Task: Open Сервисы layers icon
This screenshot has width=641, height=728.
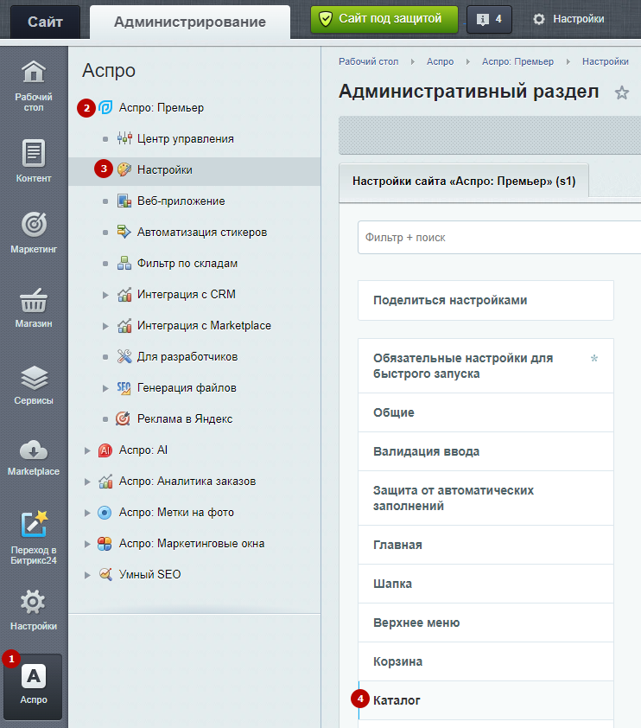Action: pos(34,378)
